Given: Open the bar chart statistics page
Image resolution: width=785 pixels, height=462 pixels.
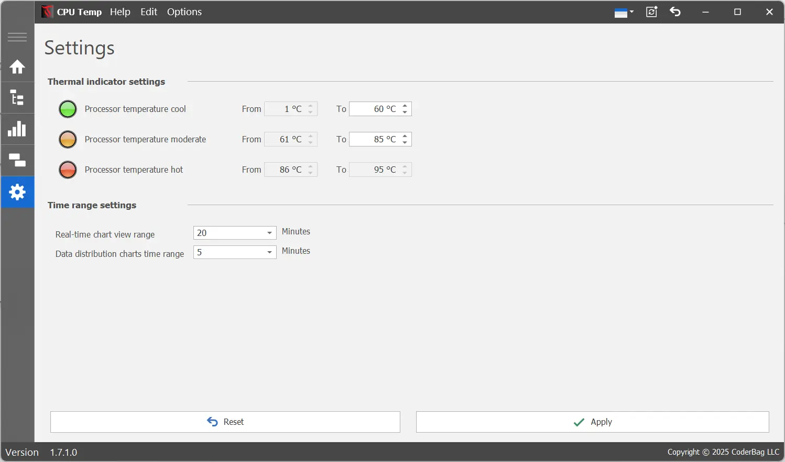Looking at the screenshot, I should click(17, 129).
